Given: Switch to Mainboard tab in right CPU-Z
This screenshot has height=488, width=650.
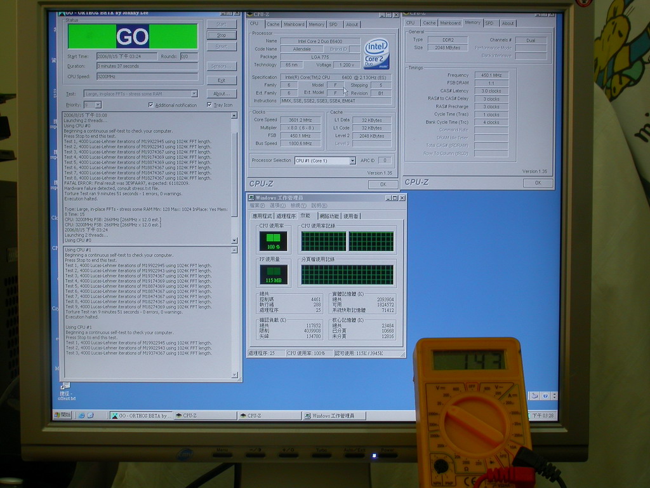Looking at the screenshot, I should click(450, 24).
